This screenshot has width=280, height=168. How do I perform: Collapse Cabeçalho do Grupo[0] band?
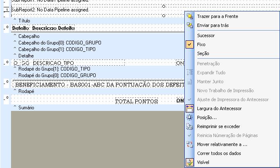coord(16,43)
